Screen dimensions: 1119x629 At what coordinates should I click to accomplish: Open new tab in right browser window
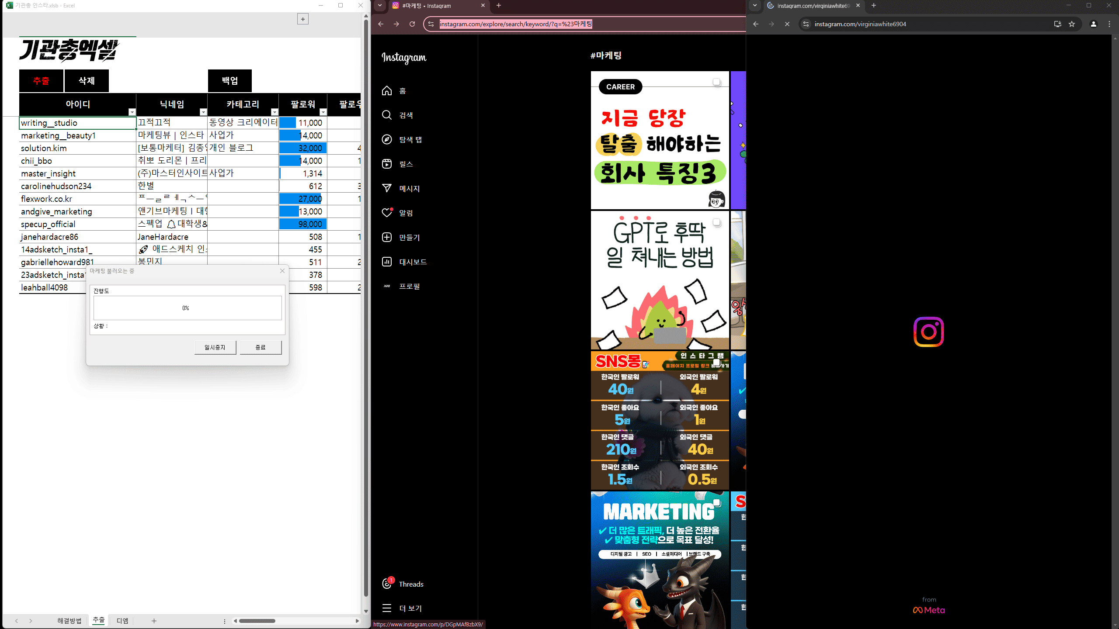click(874, 6)
